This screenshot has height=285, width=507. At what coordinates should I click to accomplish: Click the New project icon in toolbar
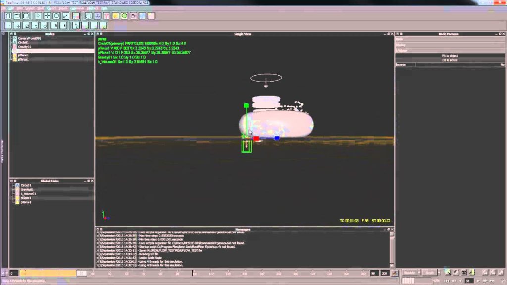pyautogui.click(x=8, y=15)
